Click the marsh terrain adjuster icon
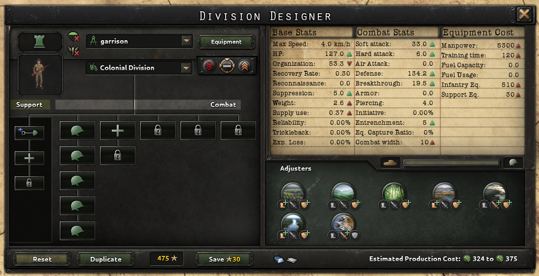This screenshot has width=539, height=276. pyautogui.click(x=444, y=194)
